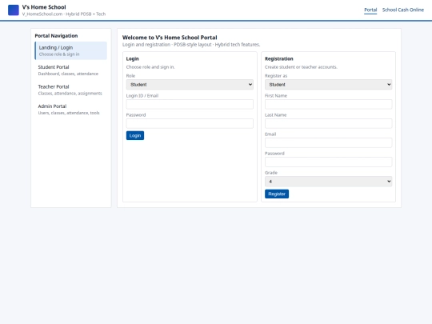The width and height of the screenshot is (432, 324).
Task: Click the First Name input field
Action: pyautogui.click(x=329, y=104)
